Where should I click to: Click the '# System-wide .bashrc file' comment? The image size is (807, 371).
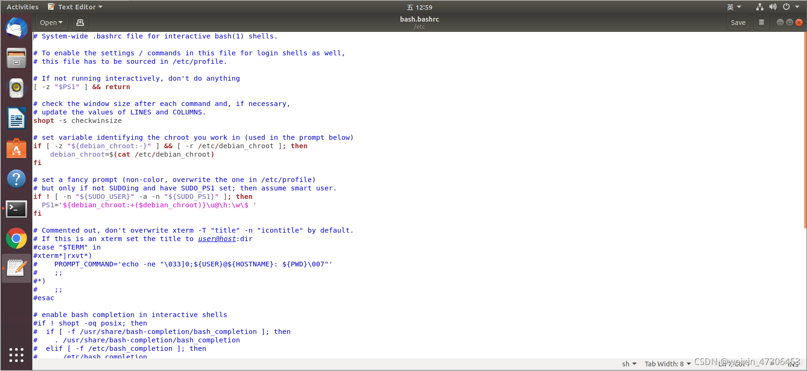pyautogui.click(x=155, y=36)
